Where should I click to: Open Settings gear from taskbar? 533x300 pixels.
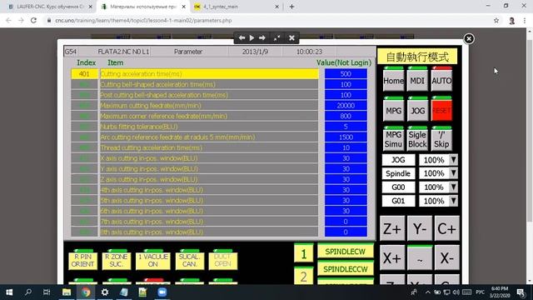point(105,292)
